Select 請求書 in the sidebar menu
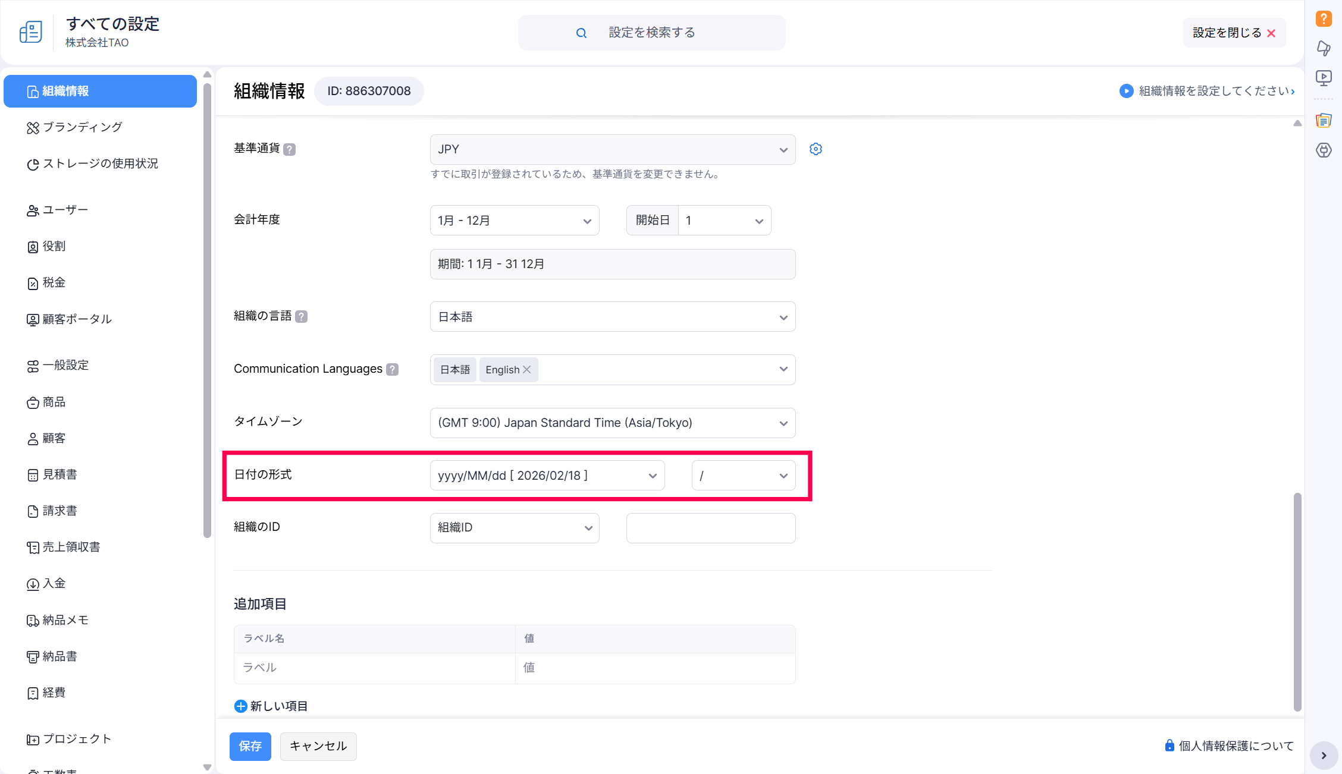 click(x=59, y=511)
